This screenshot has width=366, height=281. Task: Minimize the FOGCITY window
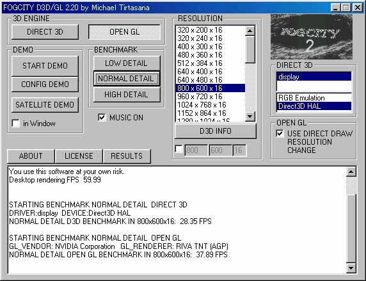point(335,8)
